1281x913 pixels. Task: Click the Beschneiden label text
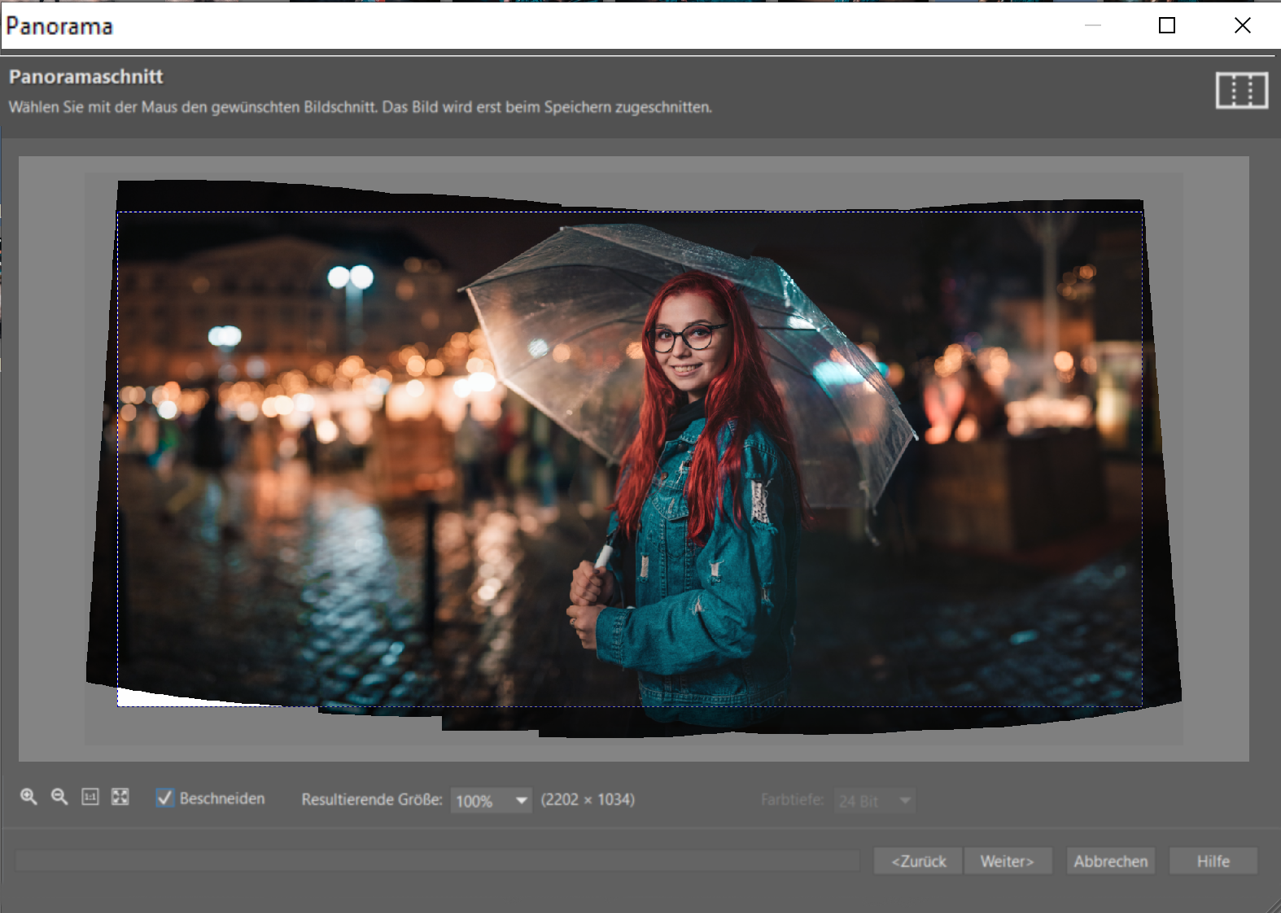click(x=222, y=799)
